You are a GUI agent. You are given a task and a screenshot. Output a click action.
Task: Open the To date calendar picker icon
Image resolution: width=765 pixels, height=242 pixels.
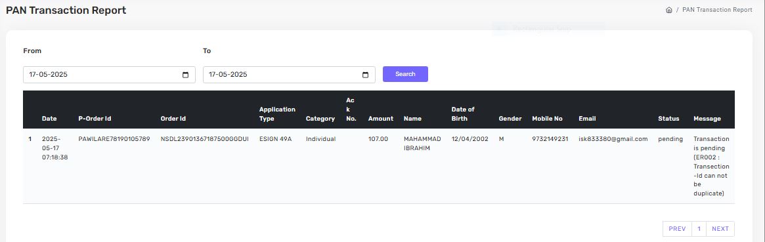365,75
